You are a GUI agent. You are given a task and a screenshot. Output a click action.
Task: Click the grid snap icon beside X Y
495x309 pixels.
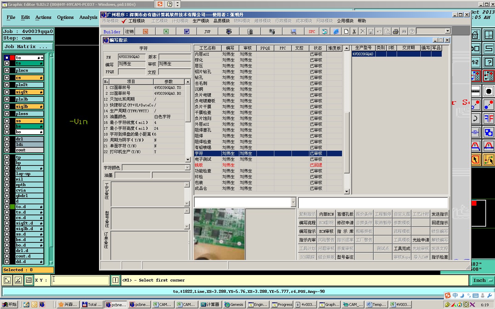click(x=29, y=280)
